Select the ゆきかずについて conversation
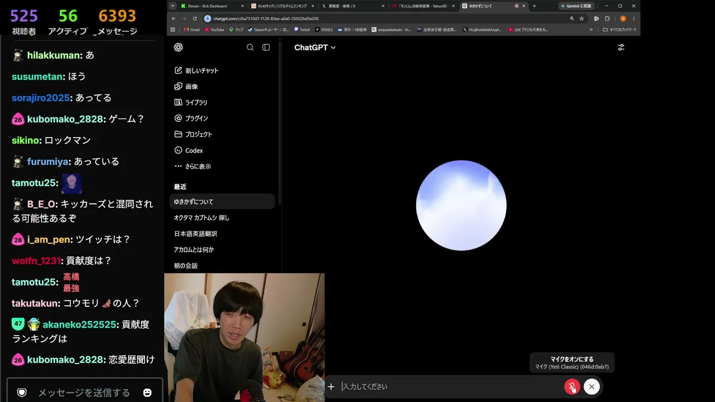Image resolution: width=715 pixels, height=402 pixels. point(222,202)
